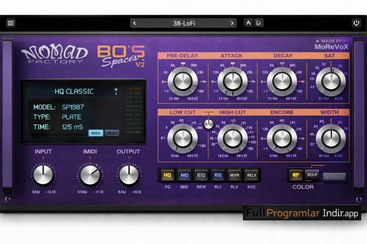Open the hamburger menu icon
Viewport: 367px width, 244px height.
(x=11, y=23)
